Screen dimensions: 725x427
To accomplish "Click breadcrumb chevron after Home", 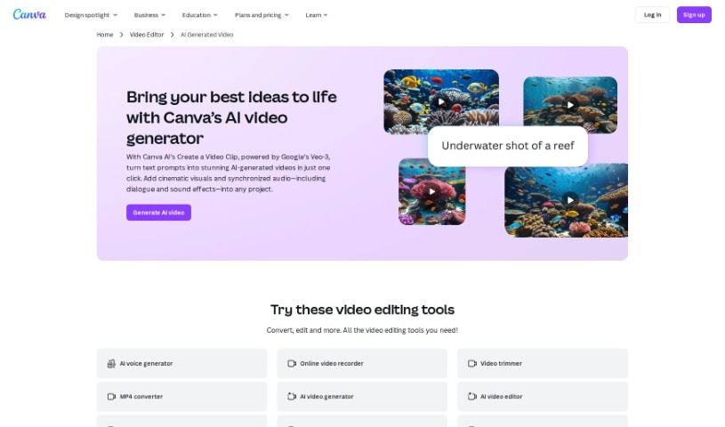I will click(x=122, y=35).
